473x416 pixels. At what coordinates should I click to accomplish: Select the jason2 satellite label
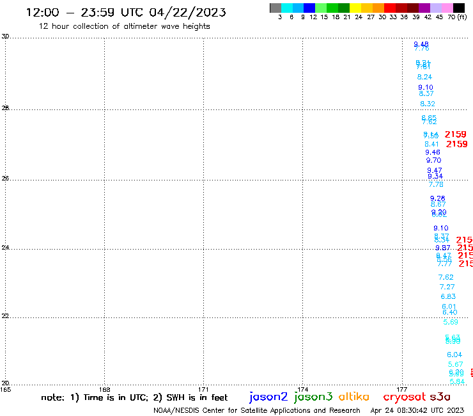pos(268,397)
